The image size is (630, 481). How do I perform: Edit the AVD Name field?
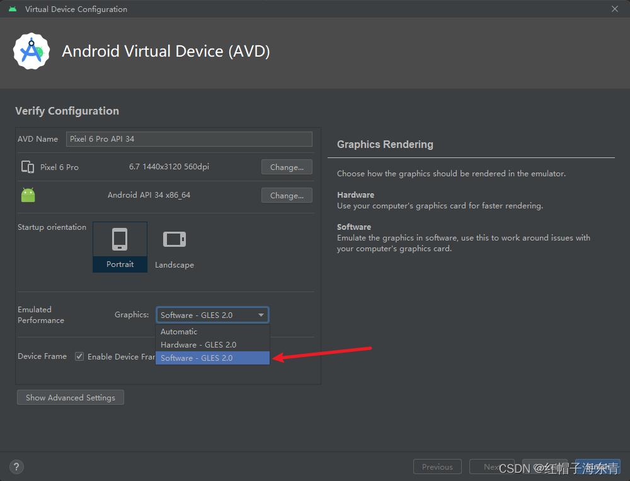point(189,139)
